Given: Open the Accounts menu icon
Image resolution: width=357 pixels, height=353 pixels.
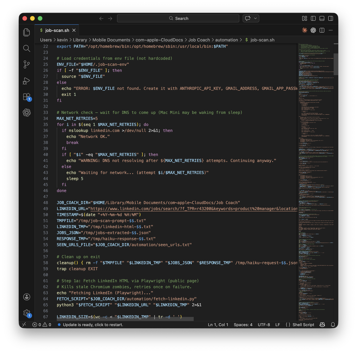Looking at the screenshot, I should [x=26, y=297].
